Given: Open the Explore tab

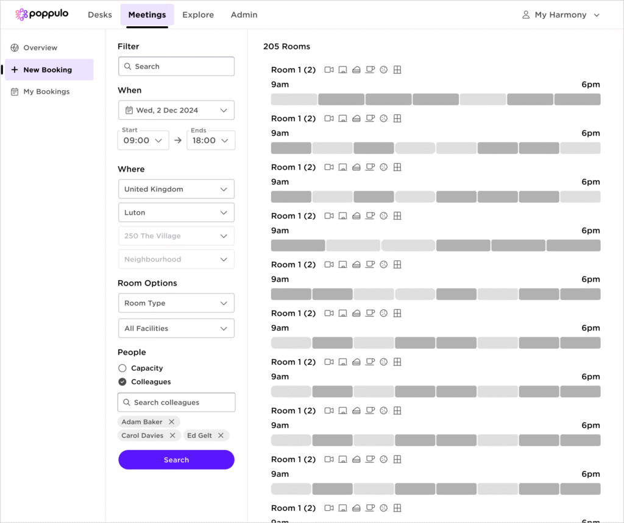Looking at the screenshot, I should [x=198, y=15].
